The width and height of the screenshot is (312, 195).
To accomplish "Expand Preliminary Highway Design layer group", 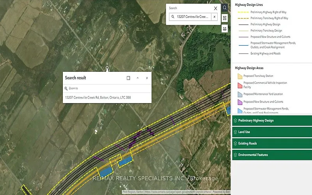I will click(272, 121).
